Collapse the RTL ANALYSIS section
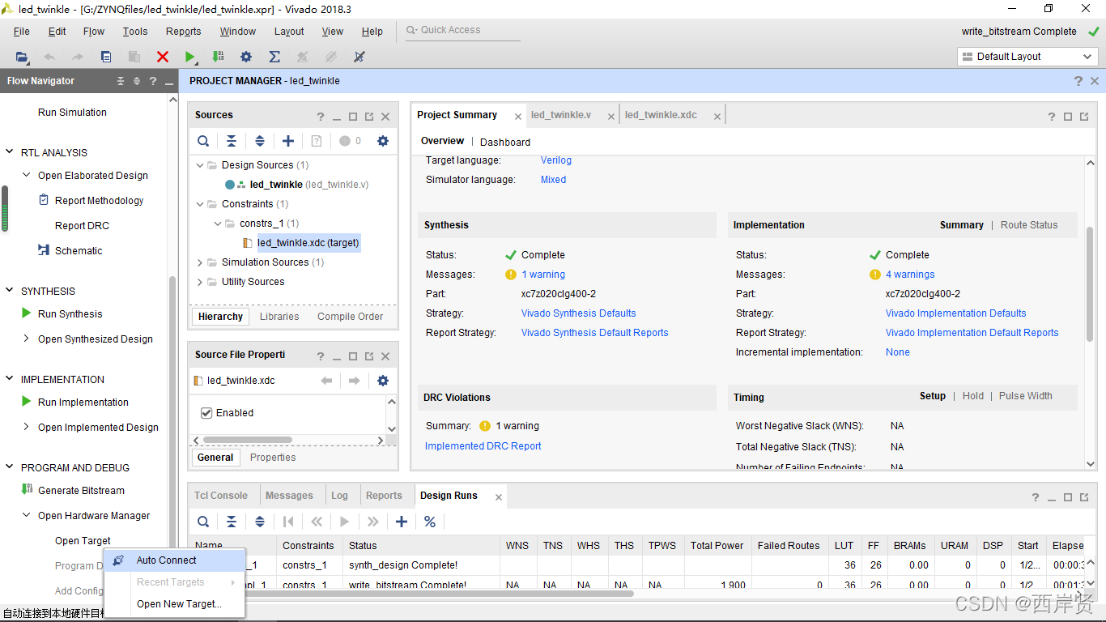Image resolution: width=1106 pixels, height=622 pixels. tap(11, 152)
